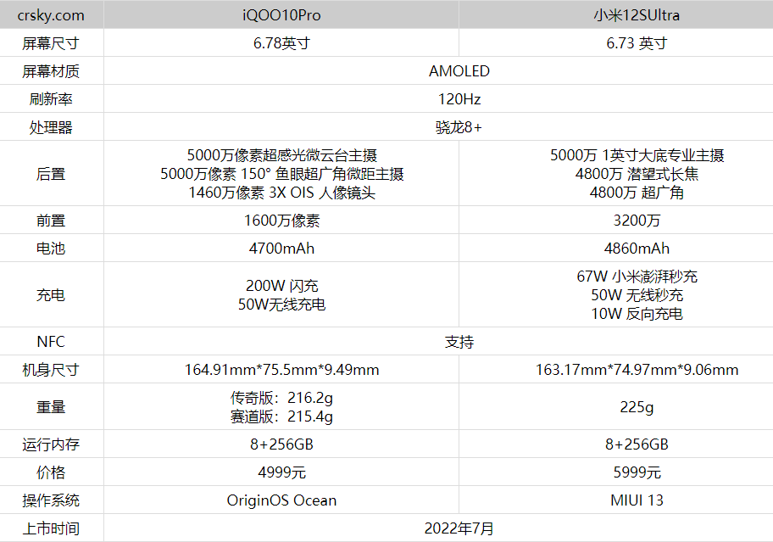
Task: Select the AMOLED screen material cell
Action: pyautogui.click(x=459, y=71)
